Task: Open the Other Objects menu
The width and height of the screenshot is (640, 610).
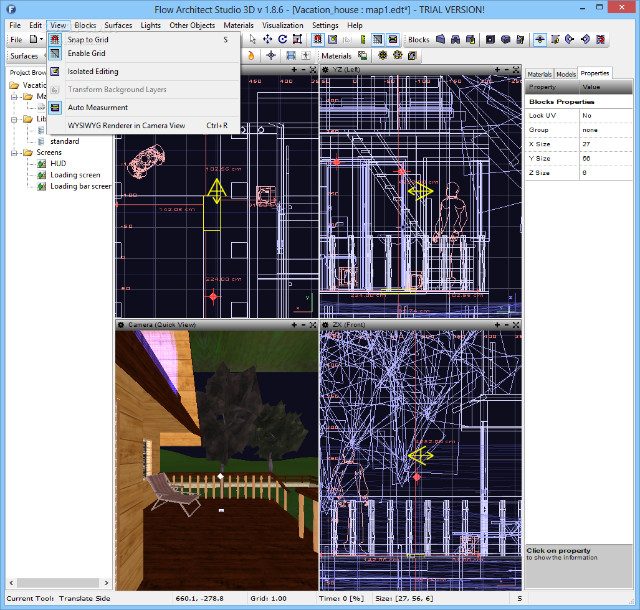Action: click(192, 26)
